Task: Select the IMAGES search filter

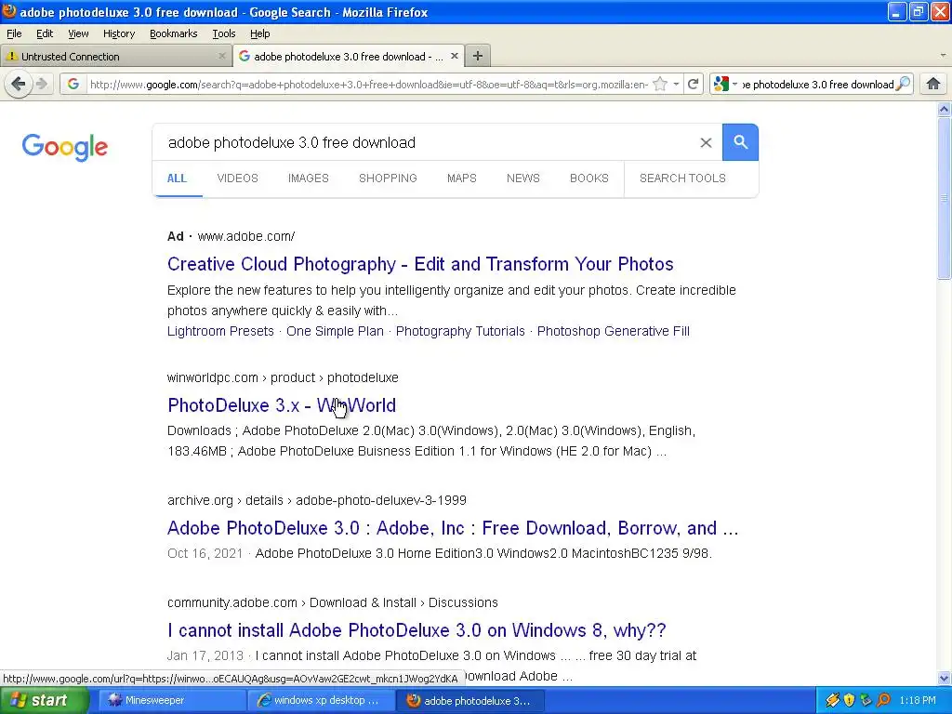Action: point(309,178)
